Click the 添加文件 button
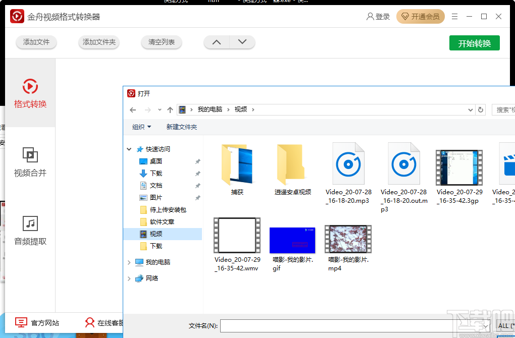515x338 pixels. click(36, 42)
